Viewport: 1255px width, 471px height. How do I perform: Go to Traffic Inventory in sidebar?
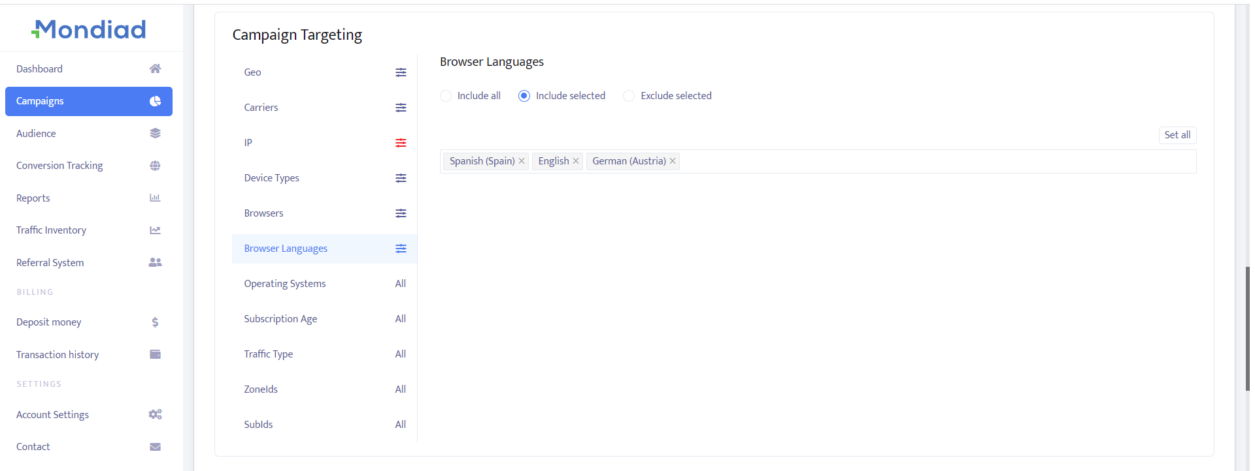pyautogui.click(x=51, y=230)
